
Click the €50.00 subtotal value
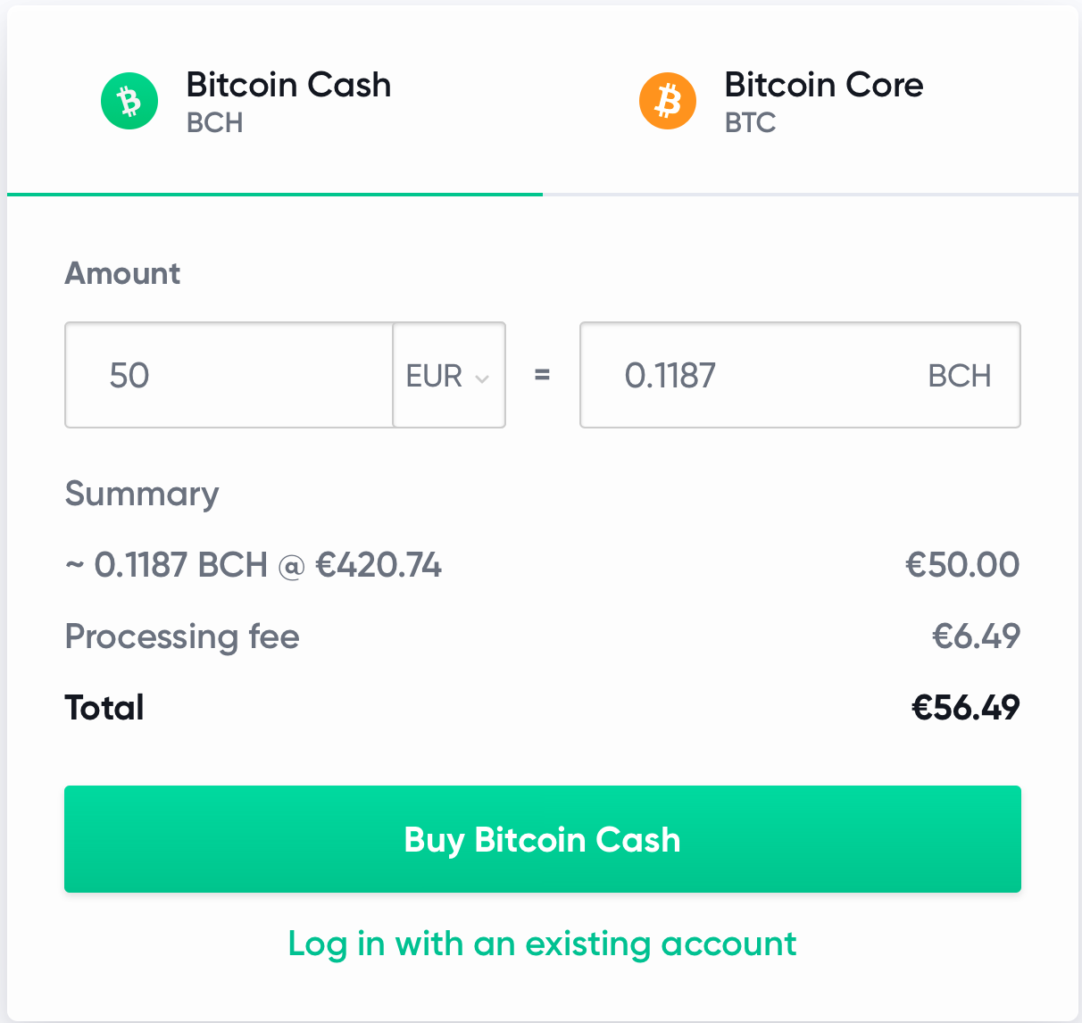pos(962,565)
